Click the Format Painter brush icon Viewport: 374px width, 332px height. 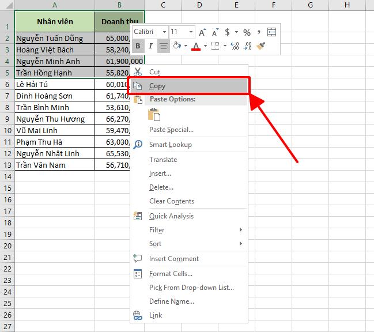click(260, 46)
